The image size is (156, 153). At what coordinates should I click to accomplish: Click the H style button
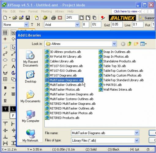38,24
